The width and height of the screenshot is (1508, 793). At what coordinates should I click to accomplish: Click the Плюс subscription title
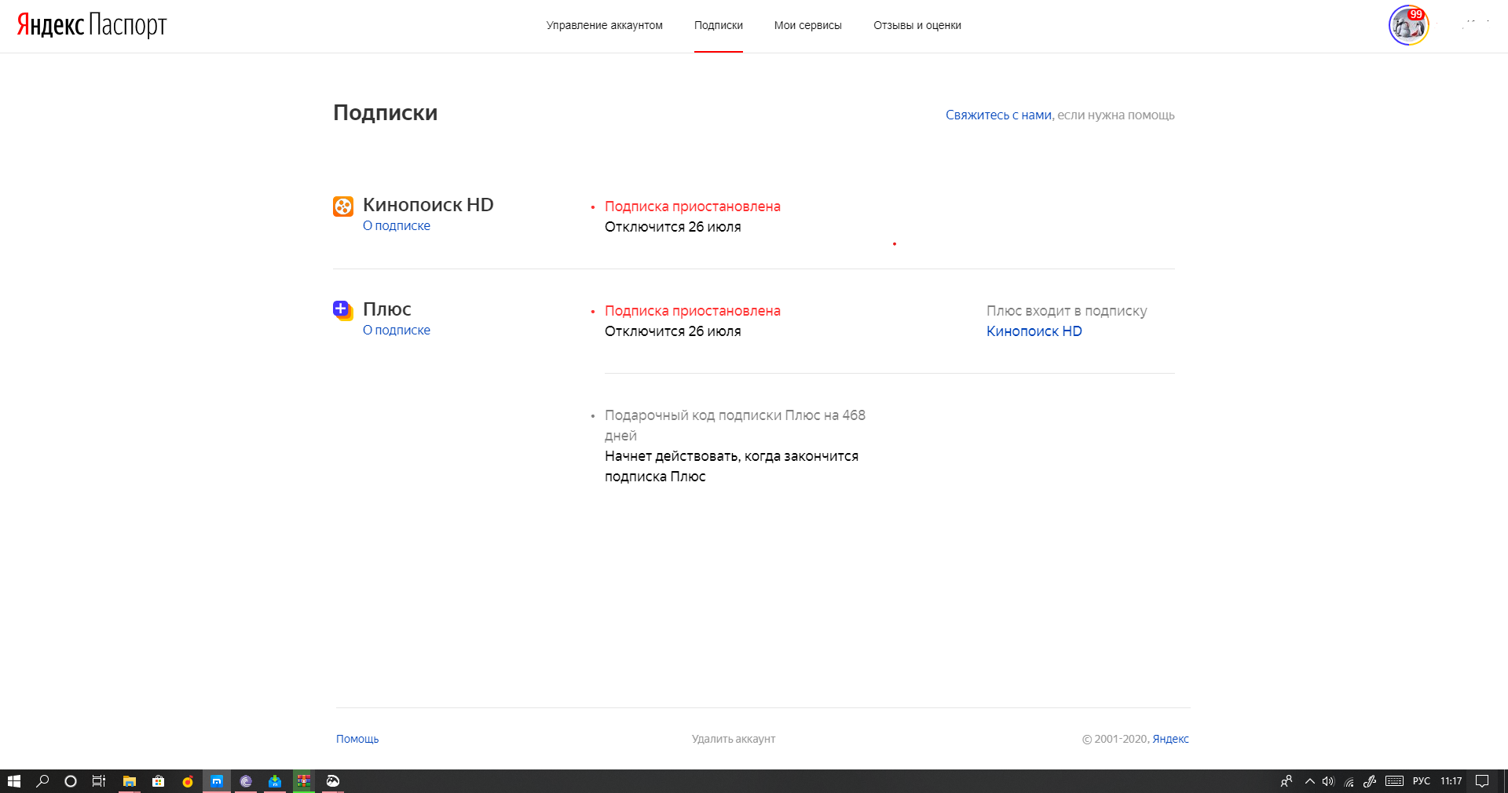(x=387, y=309)
